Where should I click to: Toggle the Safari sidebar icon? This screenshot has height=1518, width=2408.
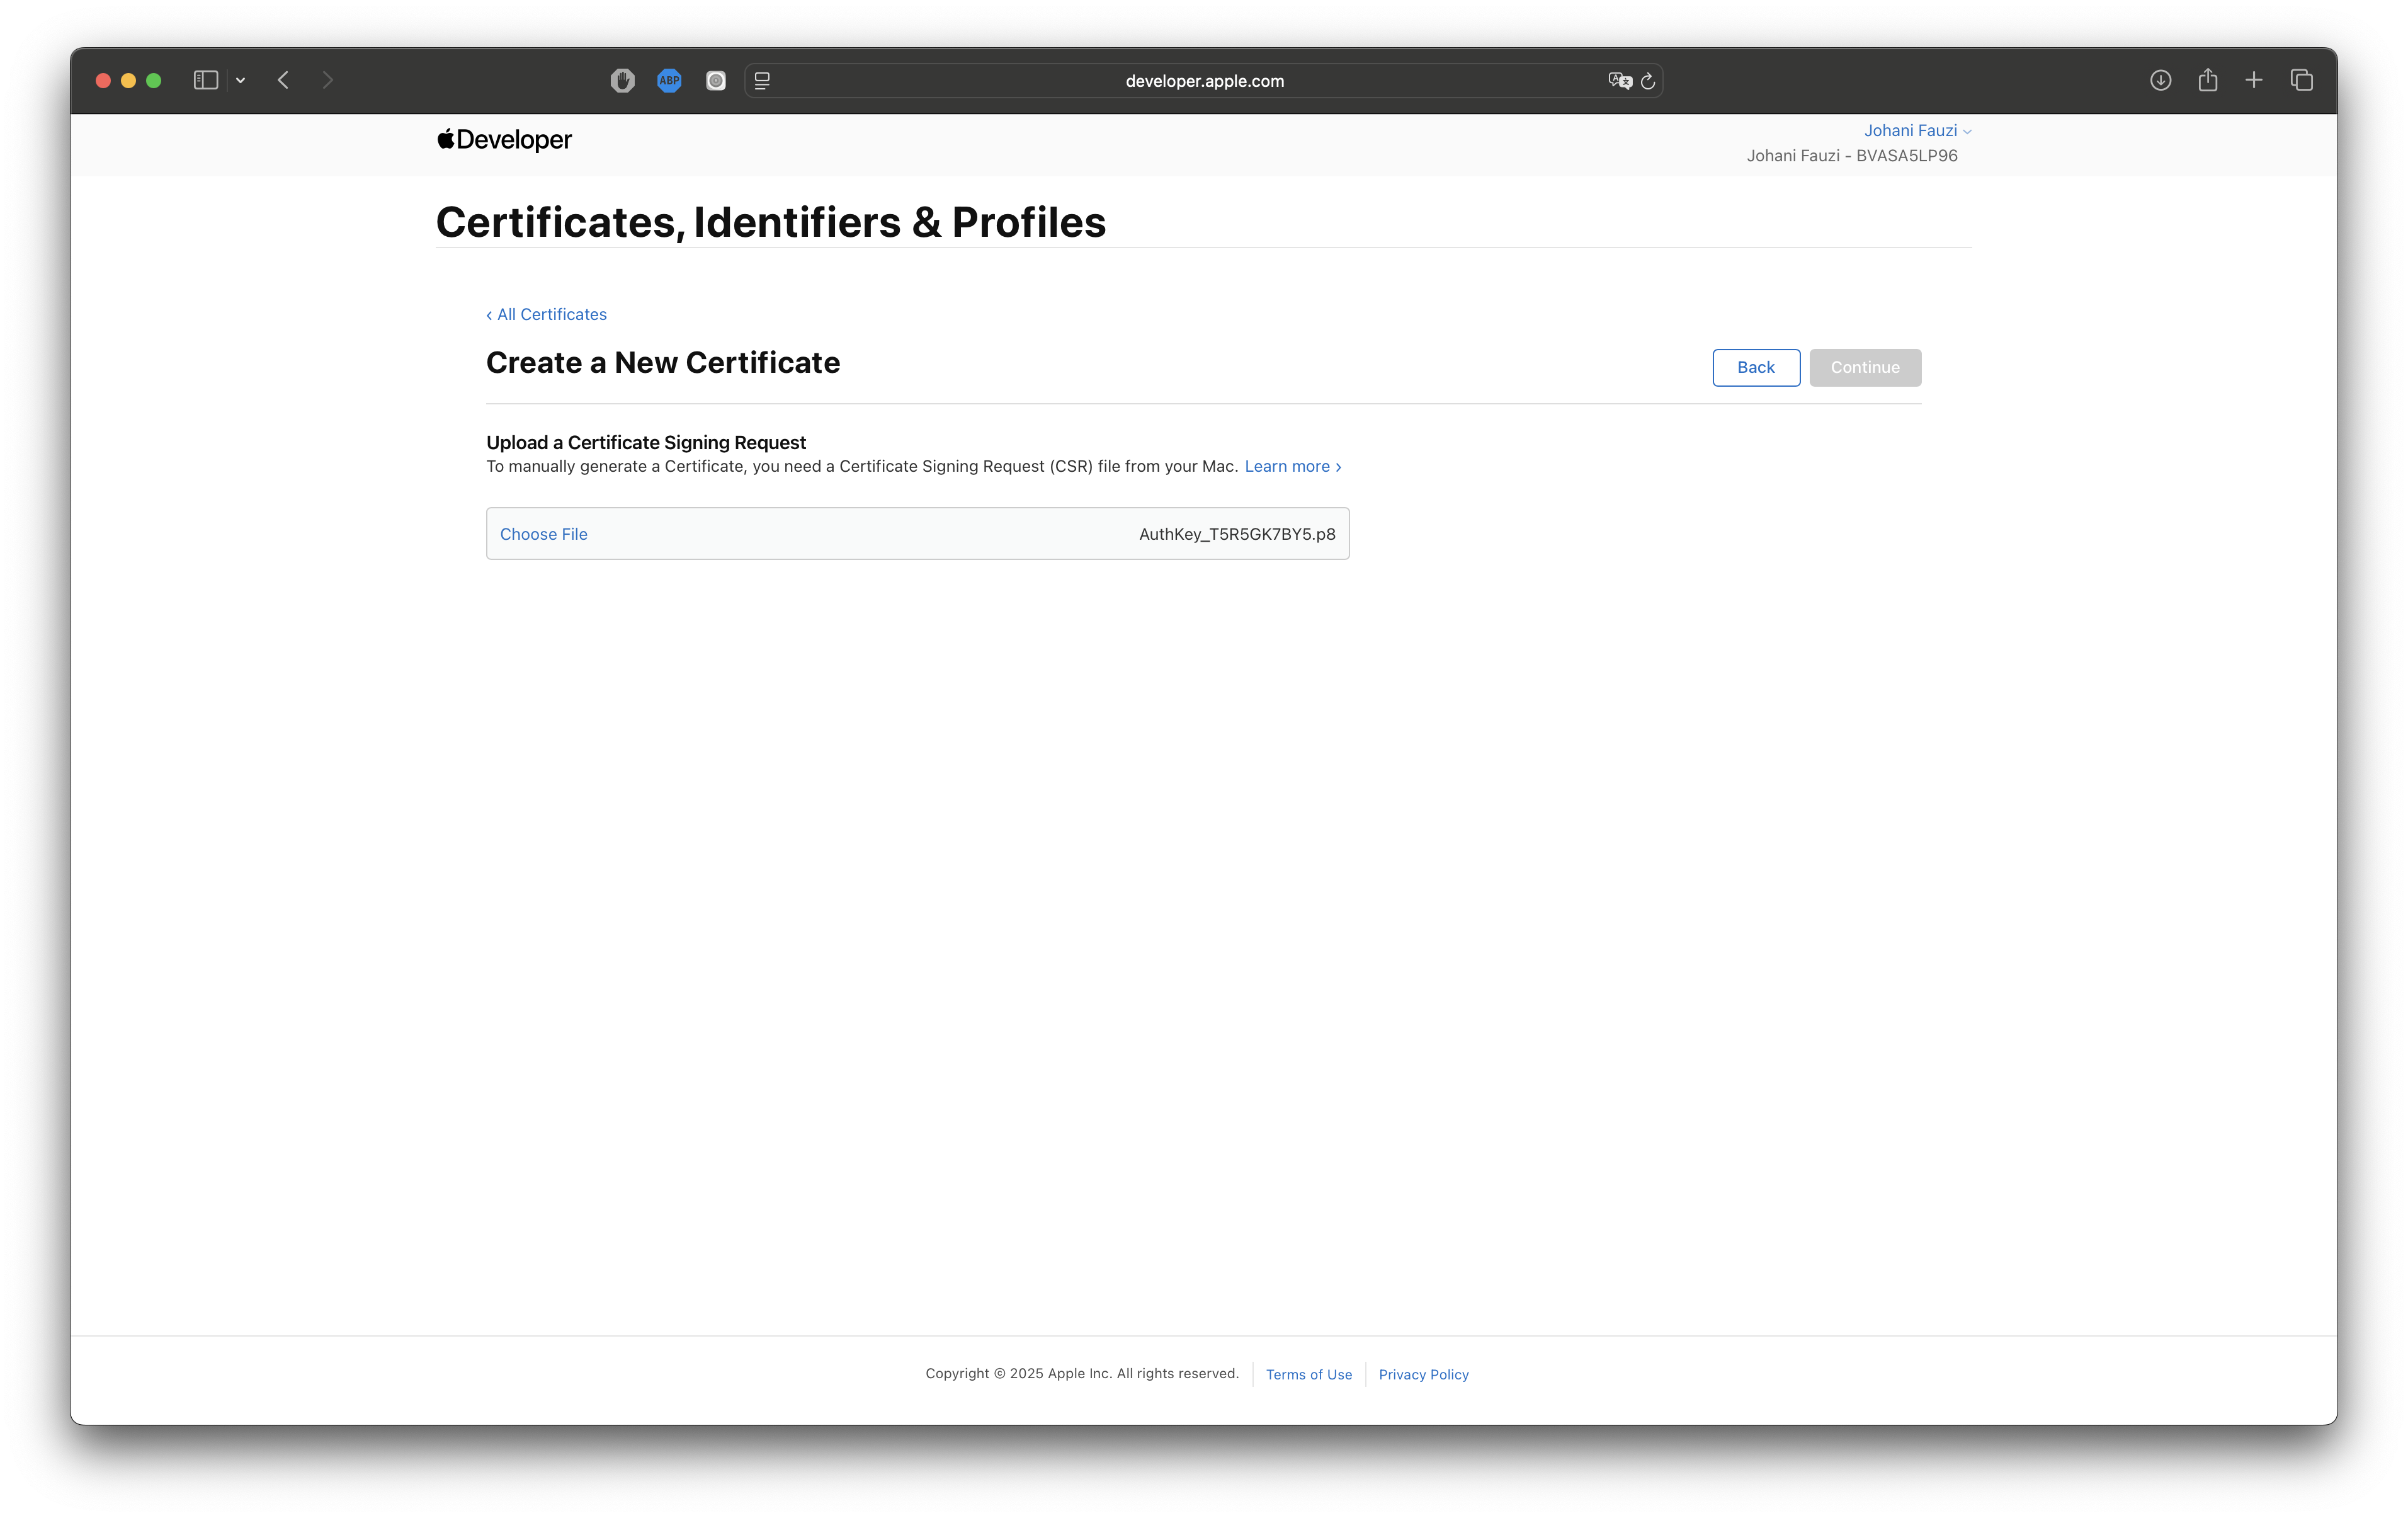(x=205, y=80)
